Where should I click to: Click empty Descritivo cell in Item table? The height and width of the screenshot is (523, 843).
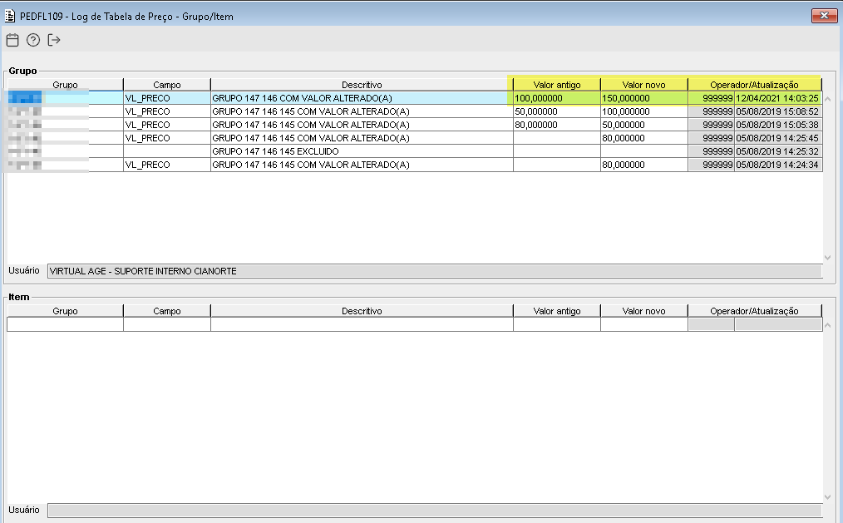pos(362,324)
